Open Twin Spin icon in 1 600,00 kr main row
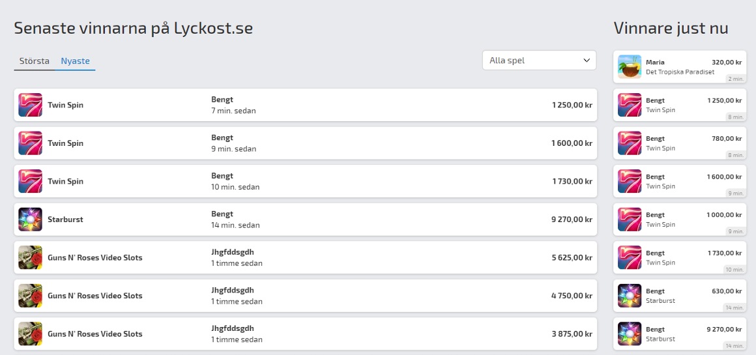This screenshot has width=756, height=355. tap(31, 143)
